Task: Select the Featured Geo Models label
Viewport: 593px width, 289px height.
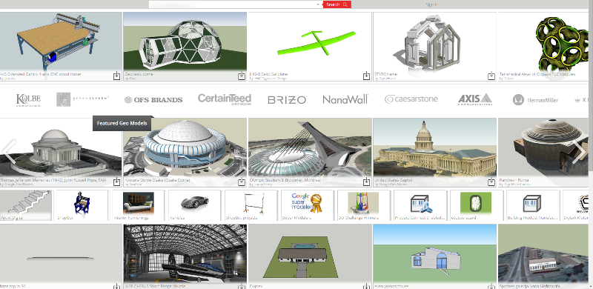Action: click(x=122, y=123)
